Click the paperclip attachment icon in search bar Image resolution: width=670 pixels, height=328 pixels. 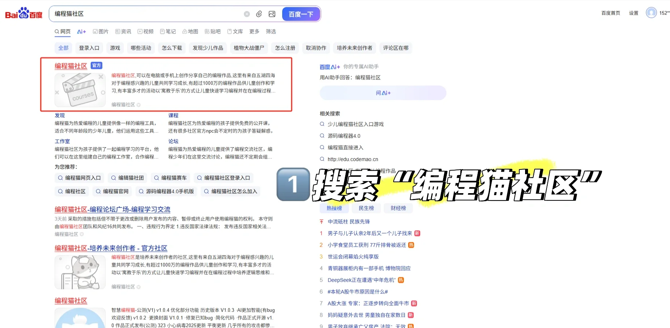259,14
